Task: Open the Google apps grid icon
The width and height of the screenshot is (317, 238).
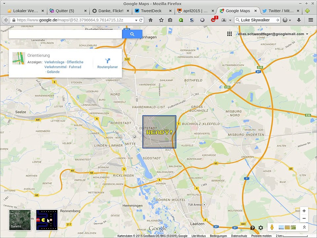Action: point(229,34)
